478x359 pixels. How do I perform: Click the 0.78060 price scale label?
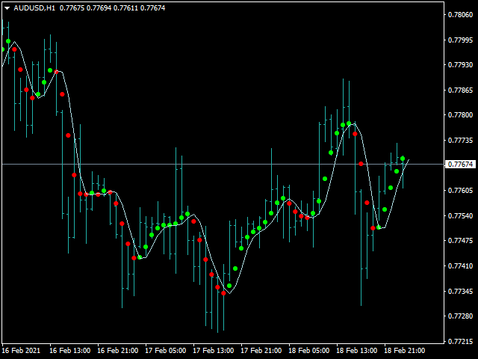point(460,15)
